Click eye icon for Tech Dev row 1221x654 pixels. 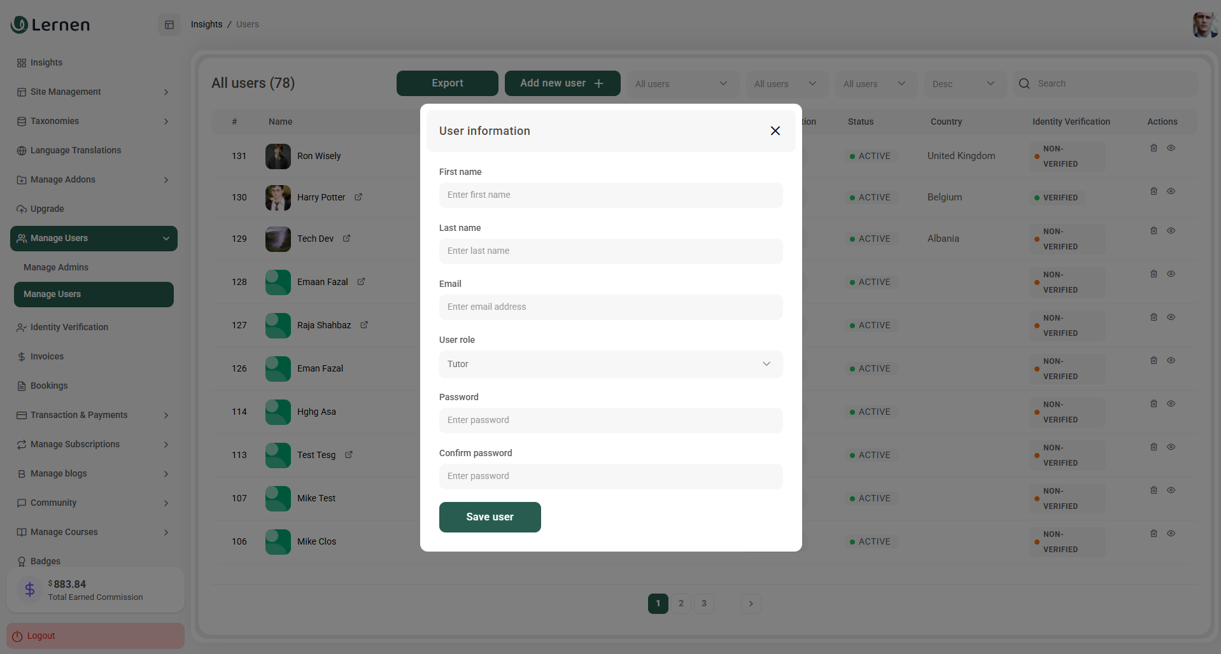point(1171,231)
